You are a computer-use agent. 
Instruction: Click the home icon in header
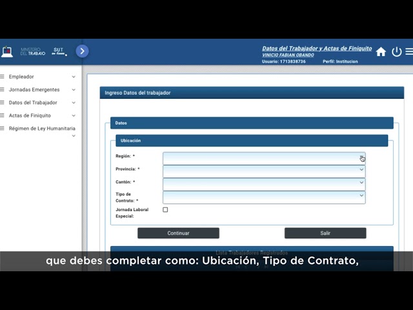381,52
